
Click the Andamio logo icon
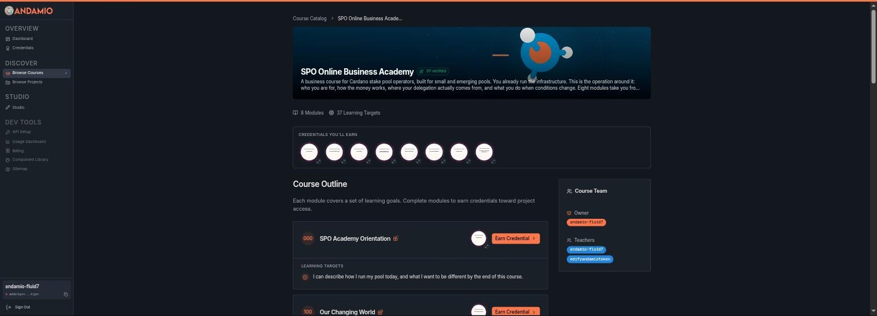pyautogui.click(x=9, y=10)
